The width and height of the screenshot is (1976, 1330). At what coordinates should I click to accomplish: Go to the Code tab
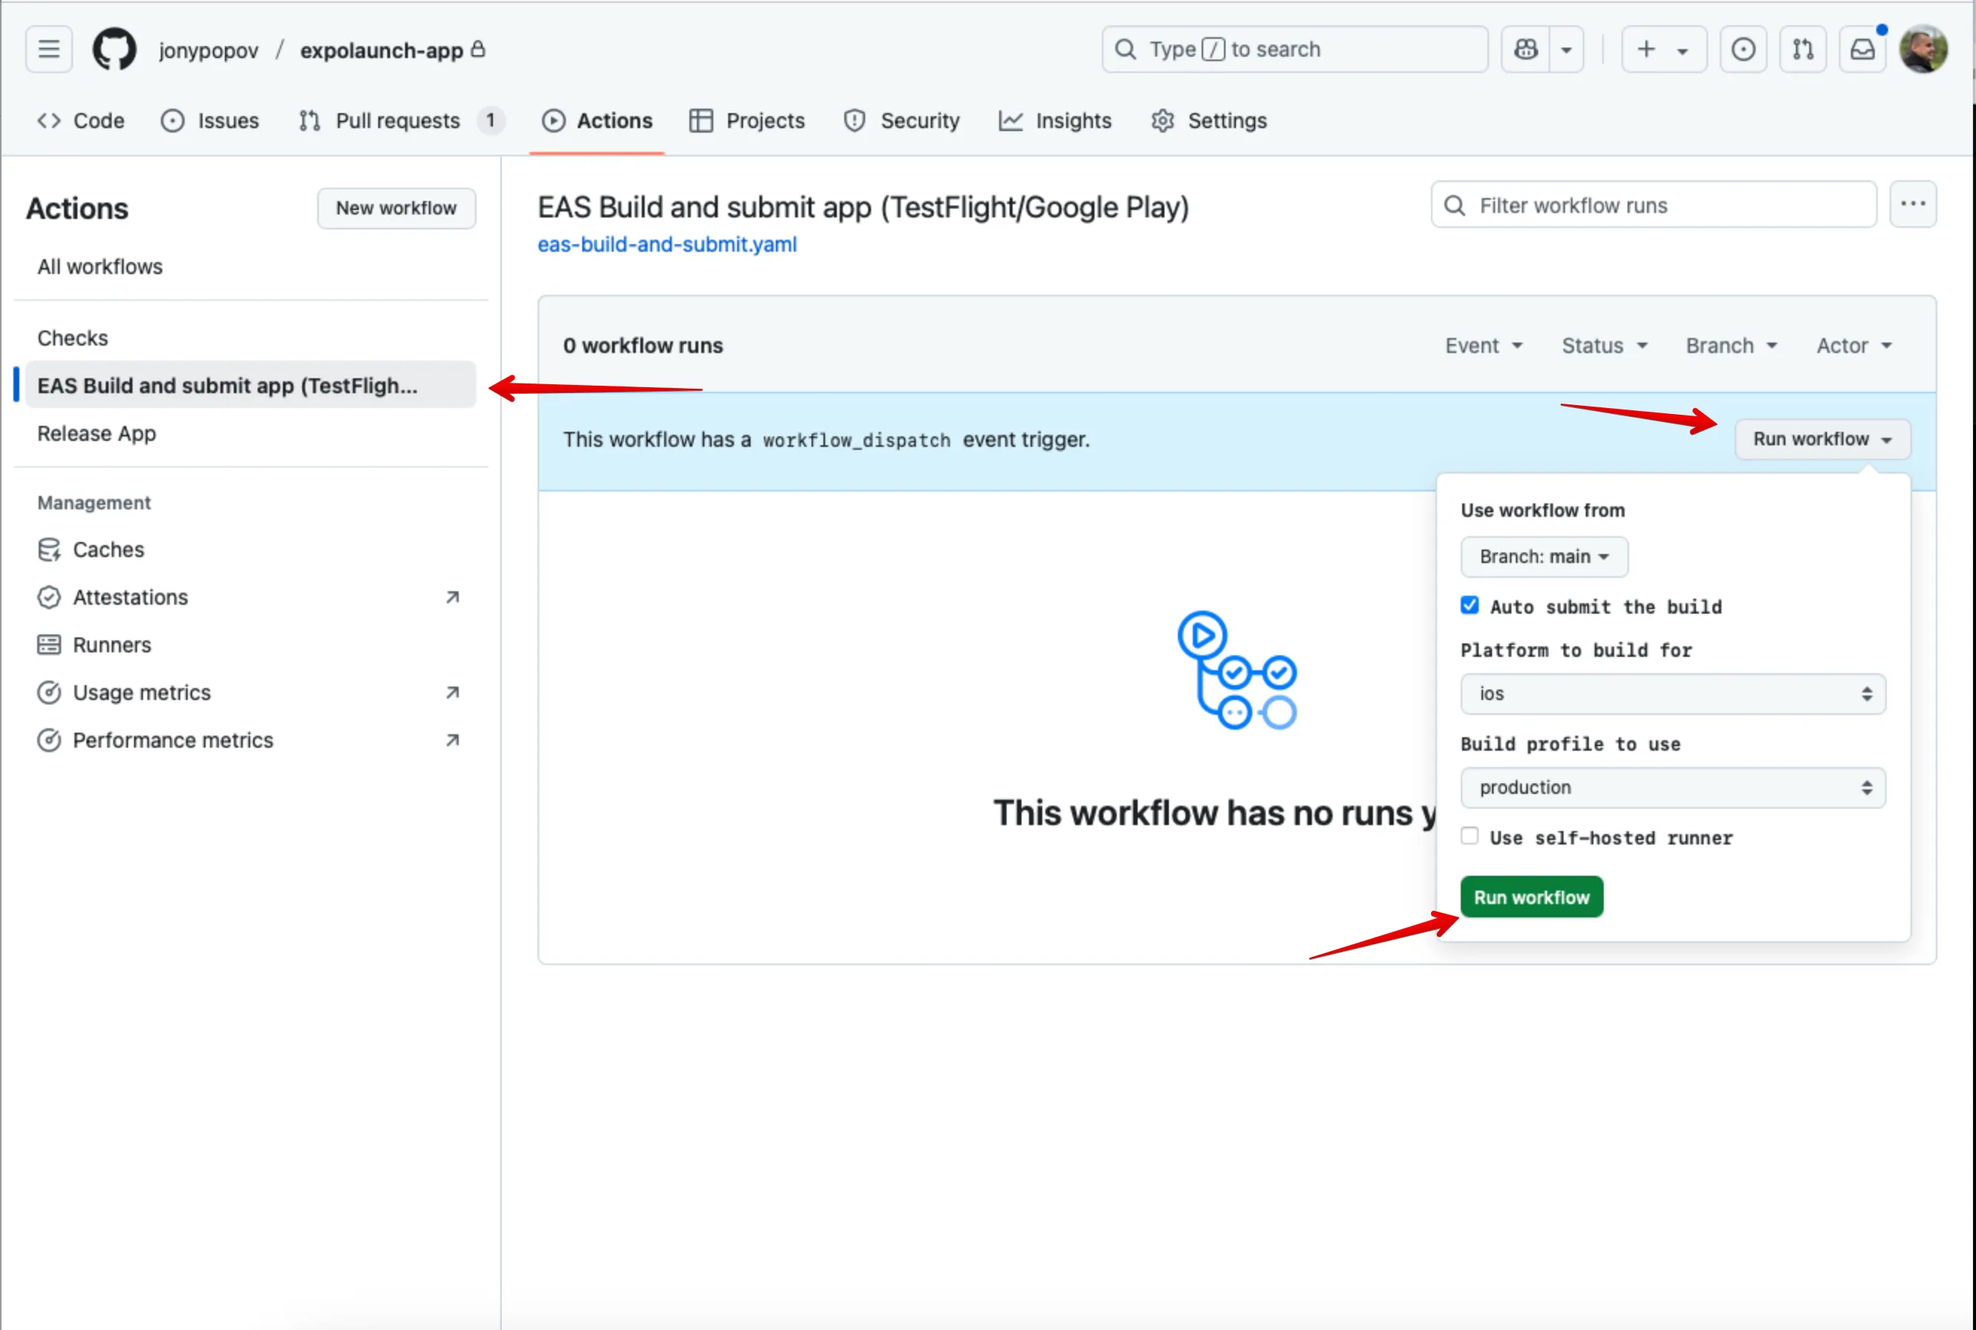(x=80, y=121)
